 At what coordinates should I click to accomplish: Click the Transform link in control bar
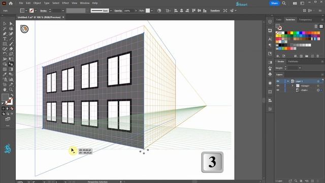(x=215, y=11)
